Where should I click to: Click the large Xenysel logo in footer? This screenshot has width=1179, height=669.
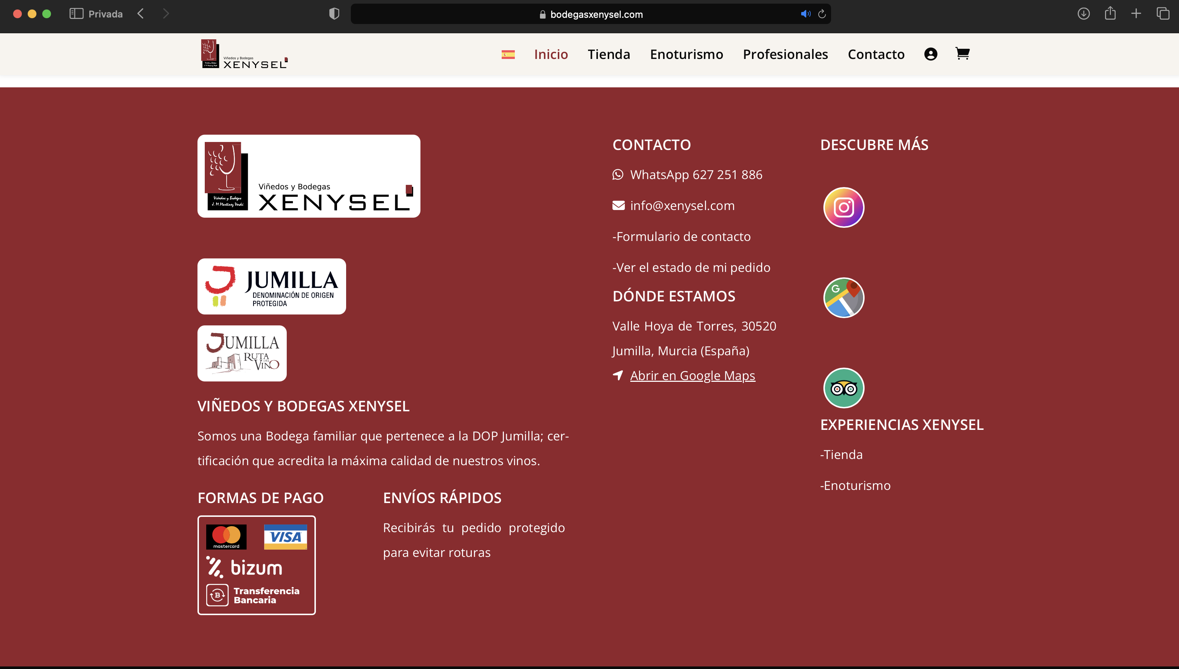click(309, 176)
